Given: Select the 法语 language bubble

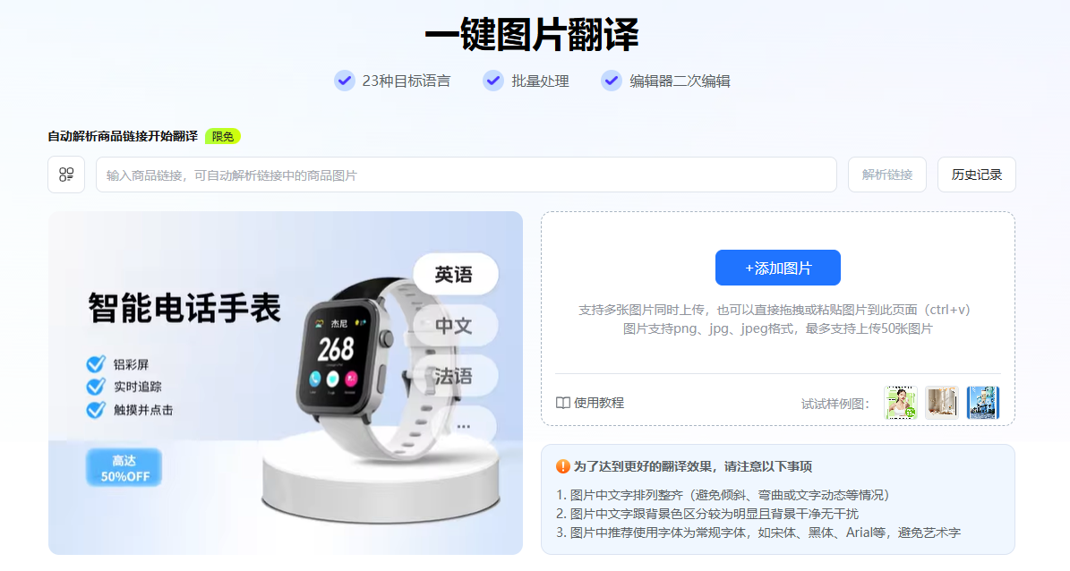Looking at the screenshot, I should point(455,376).
